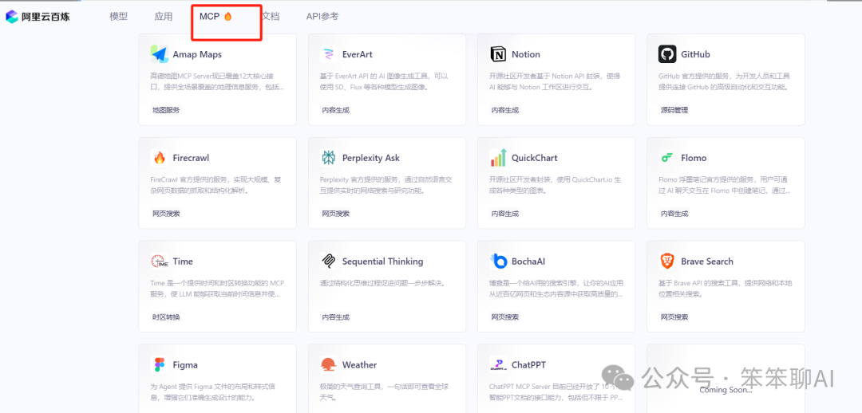Click the QuickChart bar-chart icon
The width and height of the screenshot is (862, 413).
click(497, 158)
